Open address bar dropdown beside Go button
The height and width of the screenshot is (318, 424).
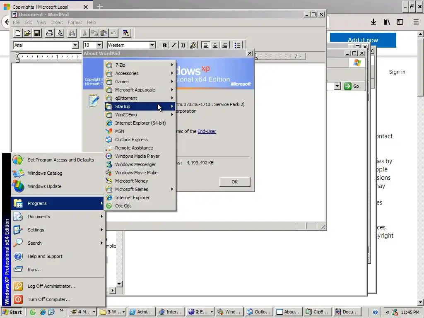point(337,86)
